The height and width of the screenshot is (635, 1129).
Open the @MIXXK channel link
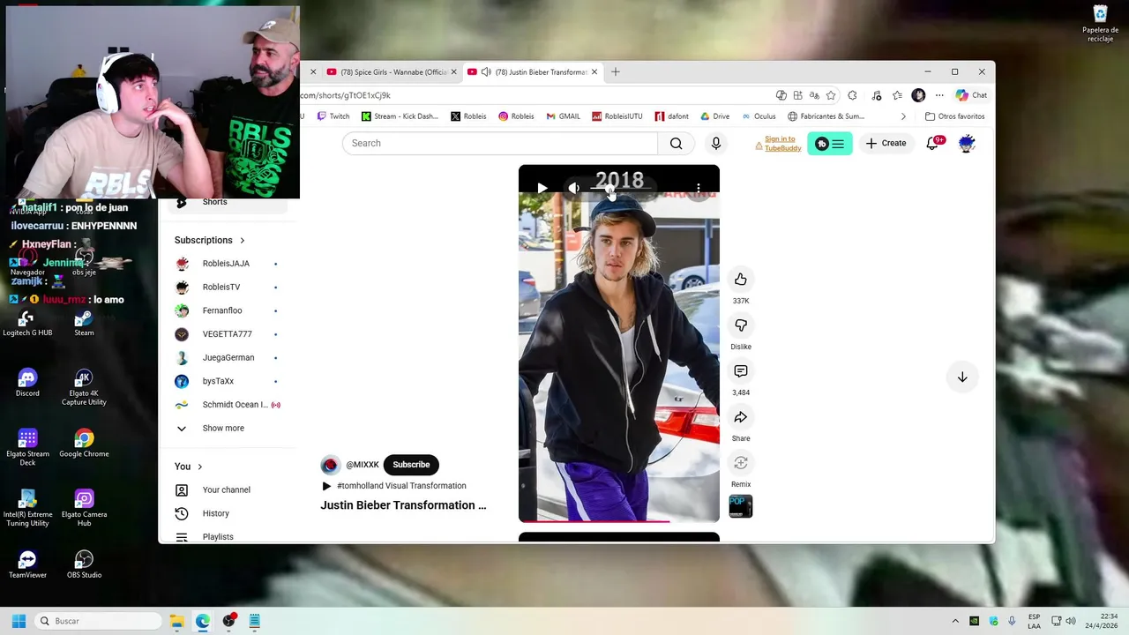[x=363, y=465]
